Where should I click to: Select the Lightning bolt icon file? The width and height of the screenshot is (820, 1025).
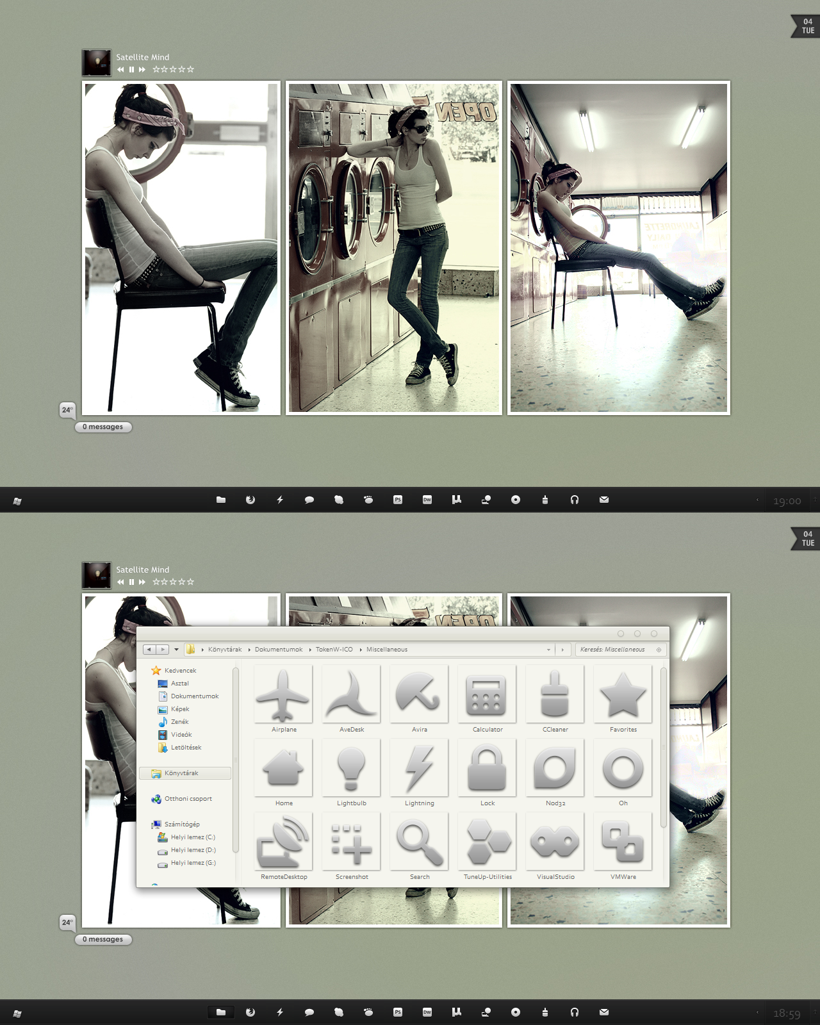pos(419,773)
